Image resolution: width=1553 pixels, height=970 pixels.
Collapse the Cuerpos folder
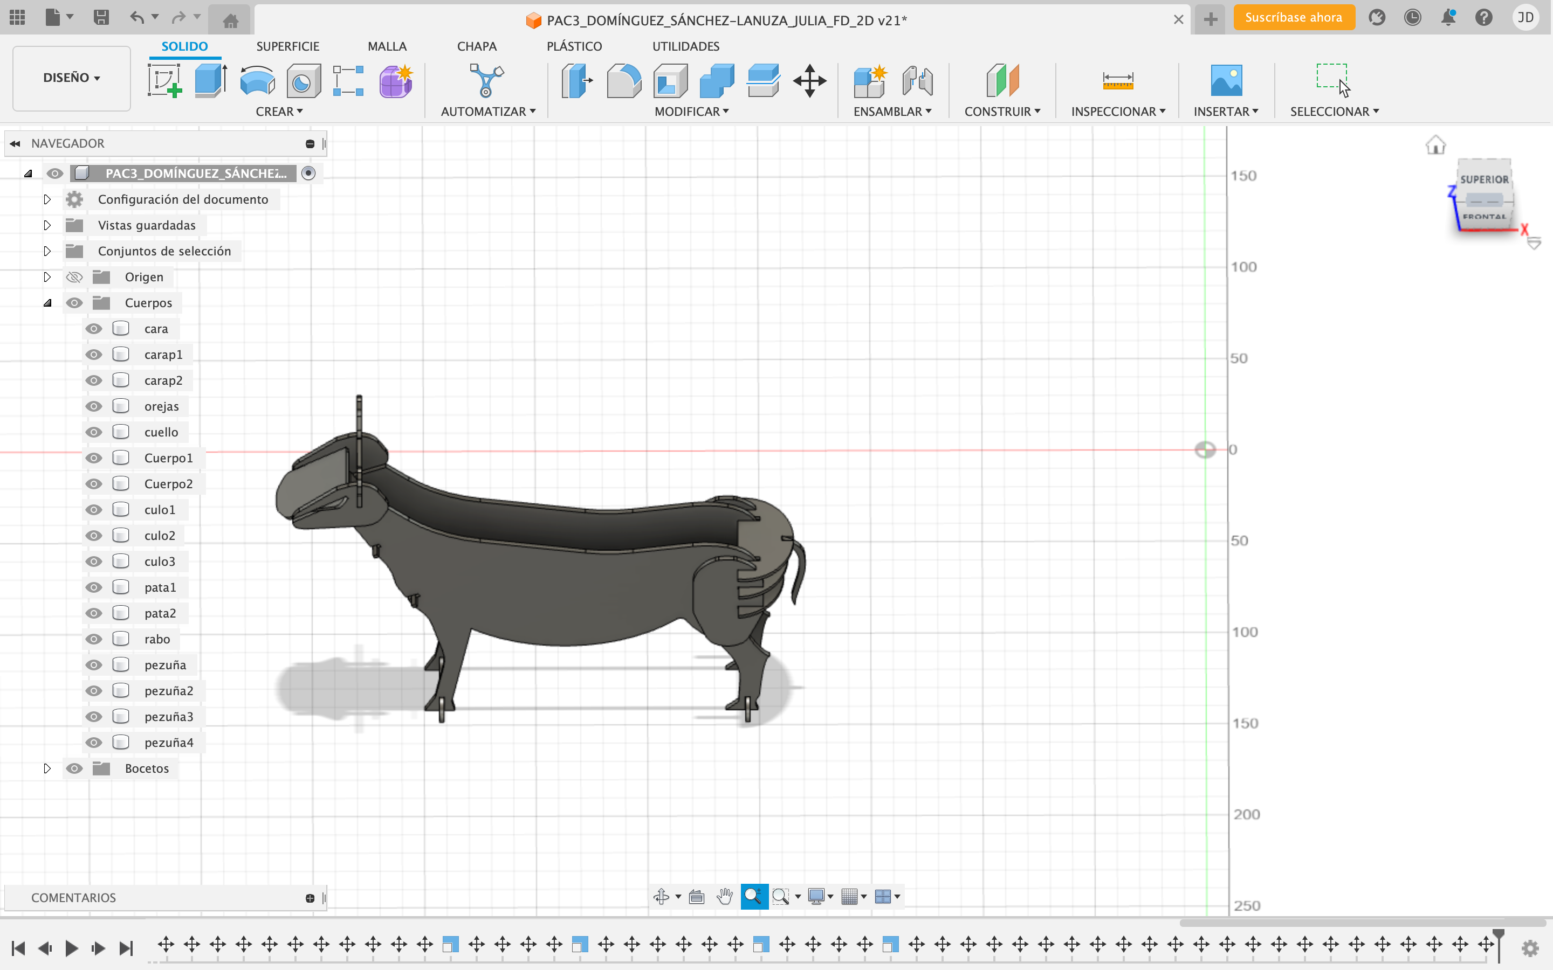point(47,303)
